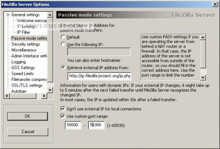This screenshot has height=149, width=220.
Task: Open Miscellaneous settings page
Action: tap(24, 50)
